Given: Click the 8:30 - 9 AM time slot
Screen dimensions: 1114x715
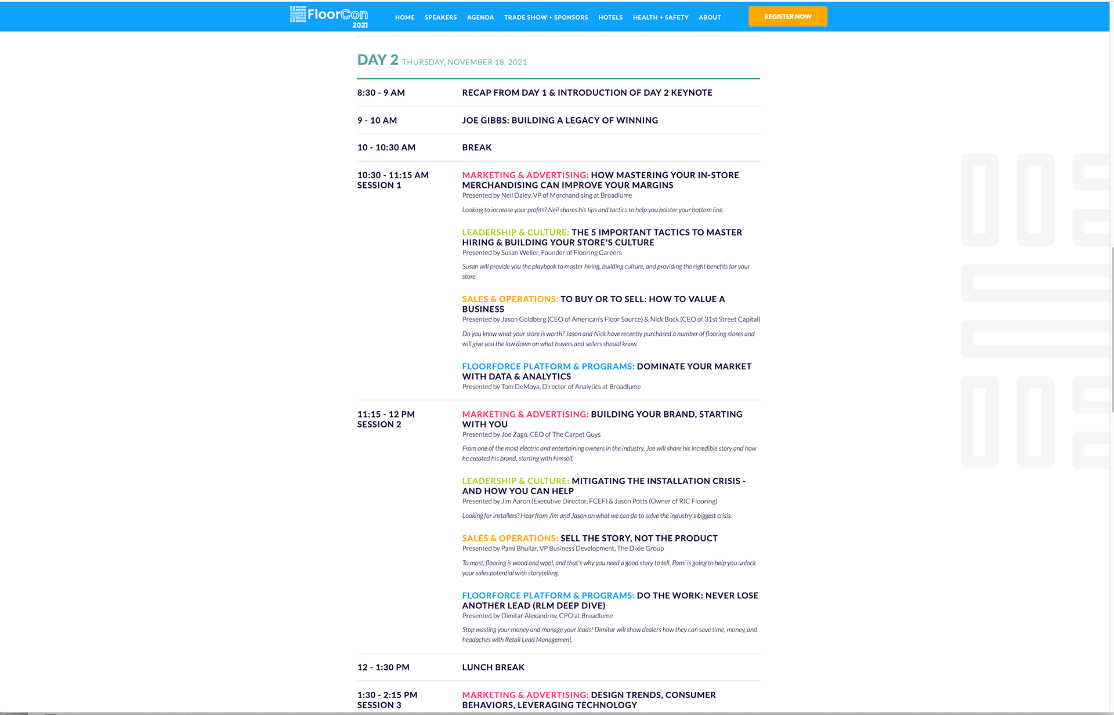Looking at the screenshot, I should click(381, 93).
